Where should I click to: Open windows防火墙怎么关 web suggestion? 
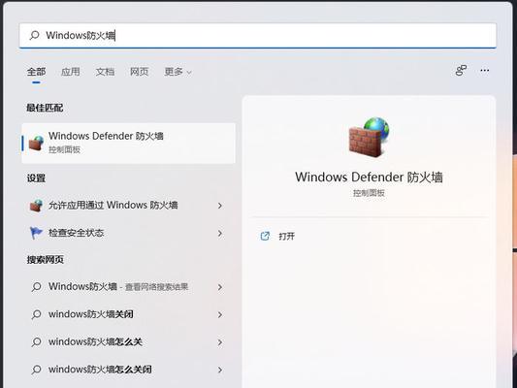pyautogui.click(x=129, y=341)
